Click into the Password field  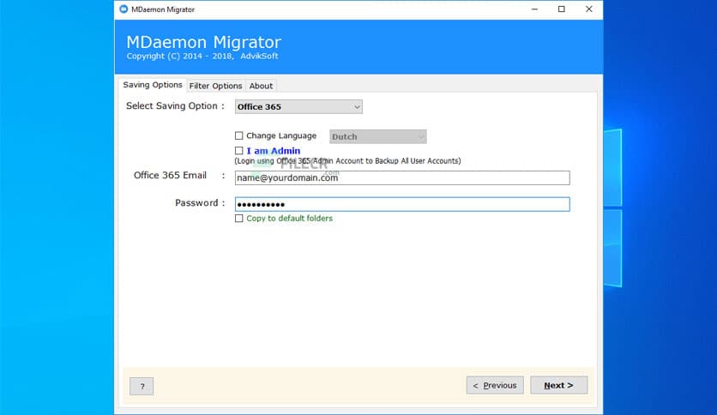tap(402, 204)
